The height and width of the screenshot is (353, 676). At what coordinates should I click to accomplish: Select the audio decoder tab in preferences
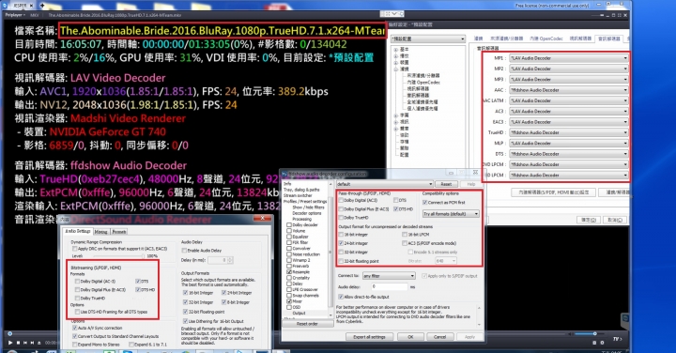click(x=608, y=38)
